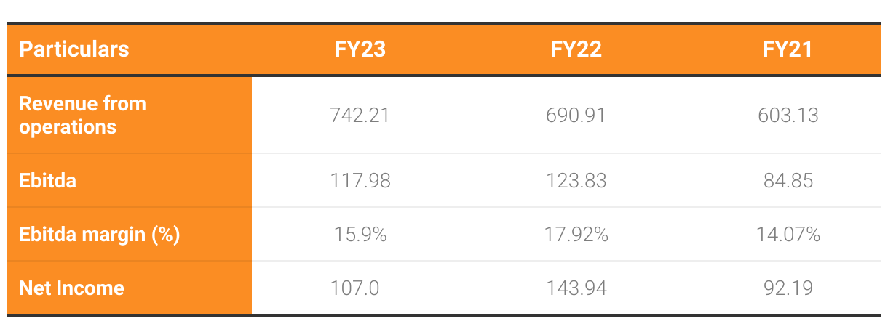Click the 15.9% margin cell
This screenshot has height=324, width=888.
pyautogui.click(x=360, y=235)
